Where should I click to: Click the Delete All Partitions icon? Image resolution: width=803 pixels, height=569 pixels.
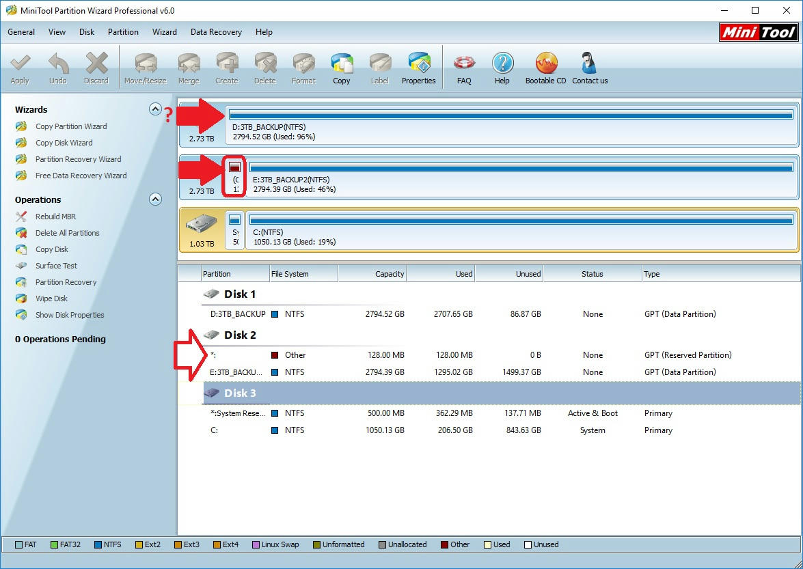(21, 233)
